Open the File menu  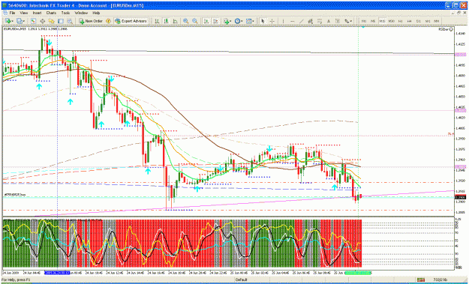[12, 13]
